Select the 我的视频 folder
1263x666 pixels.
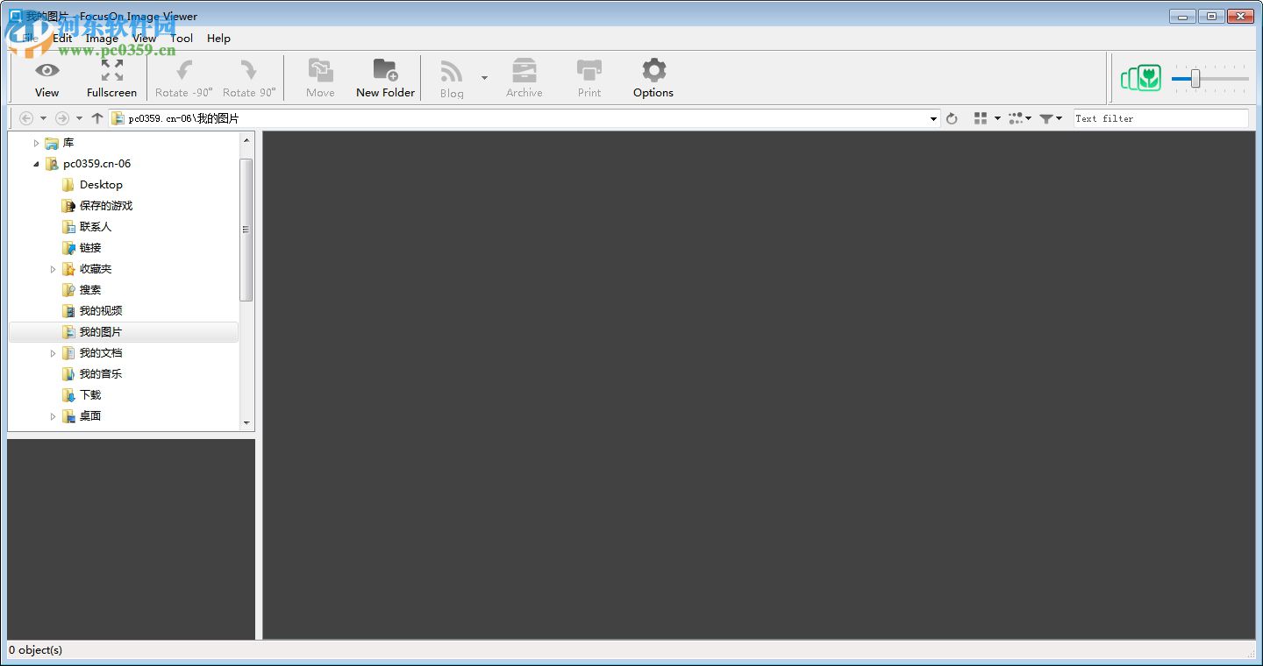pos(101,310)
